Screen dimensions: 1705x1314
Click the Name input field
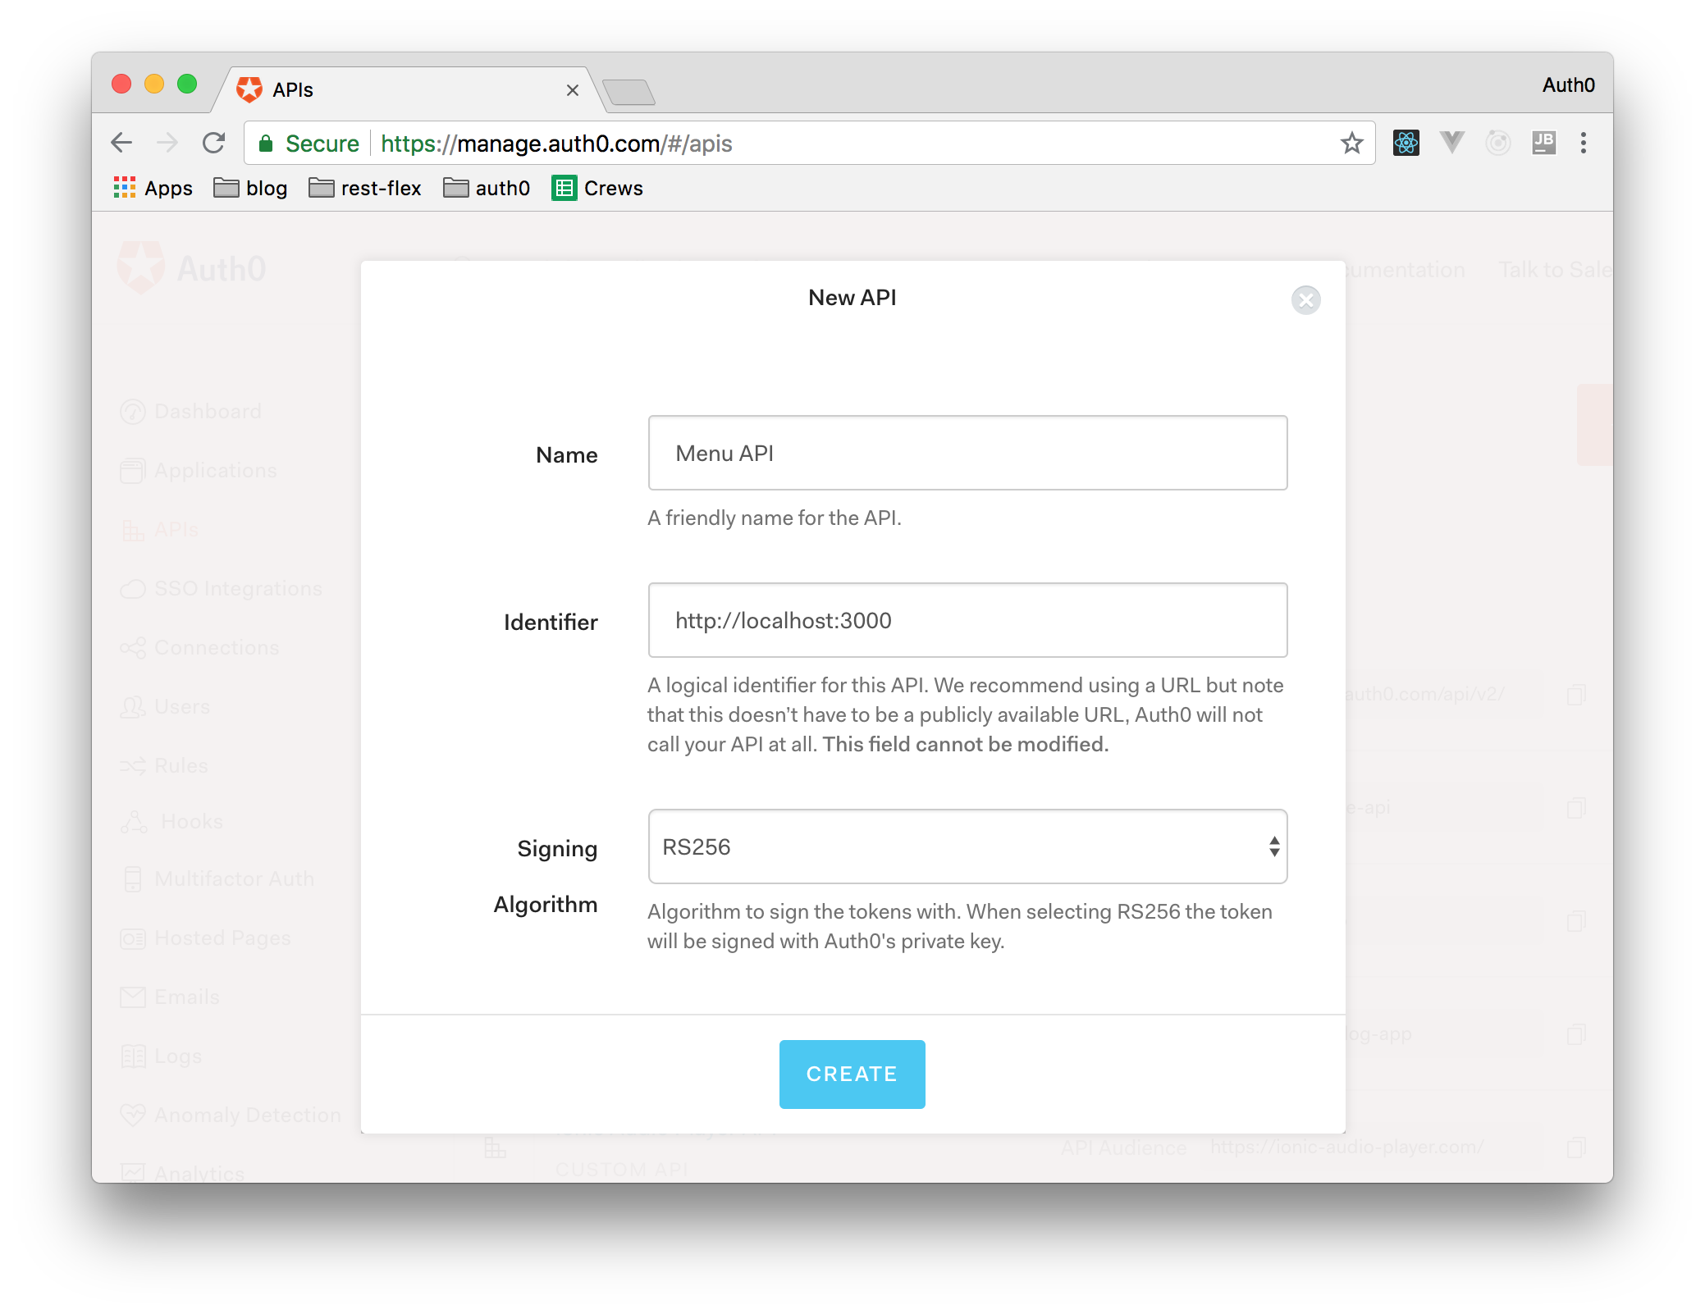(967, 454)
